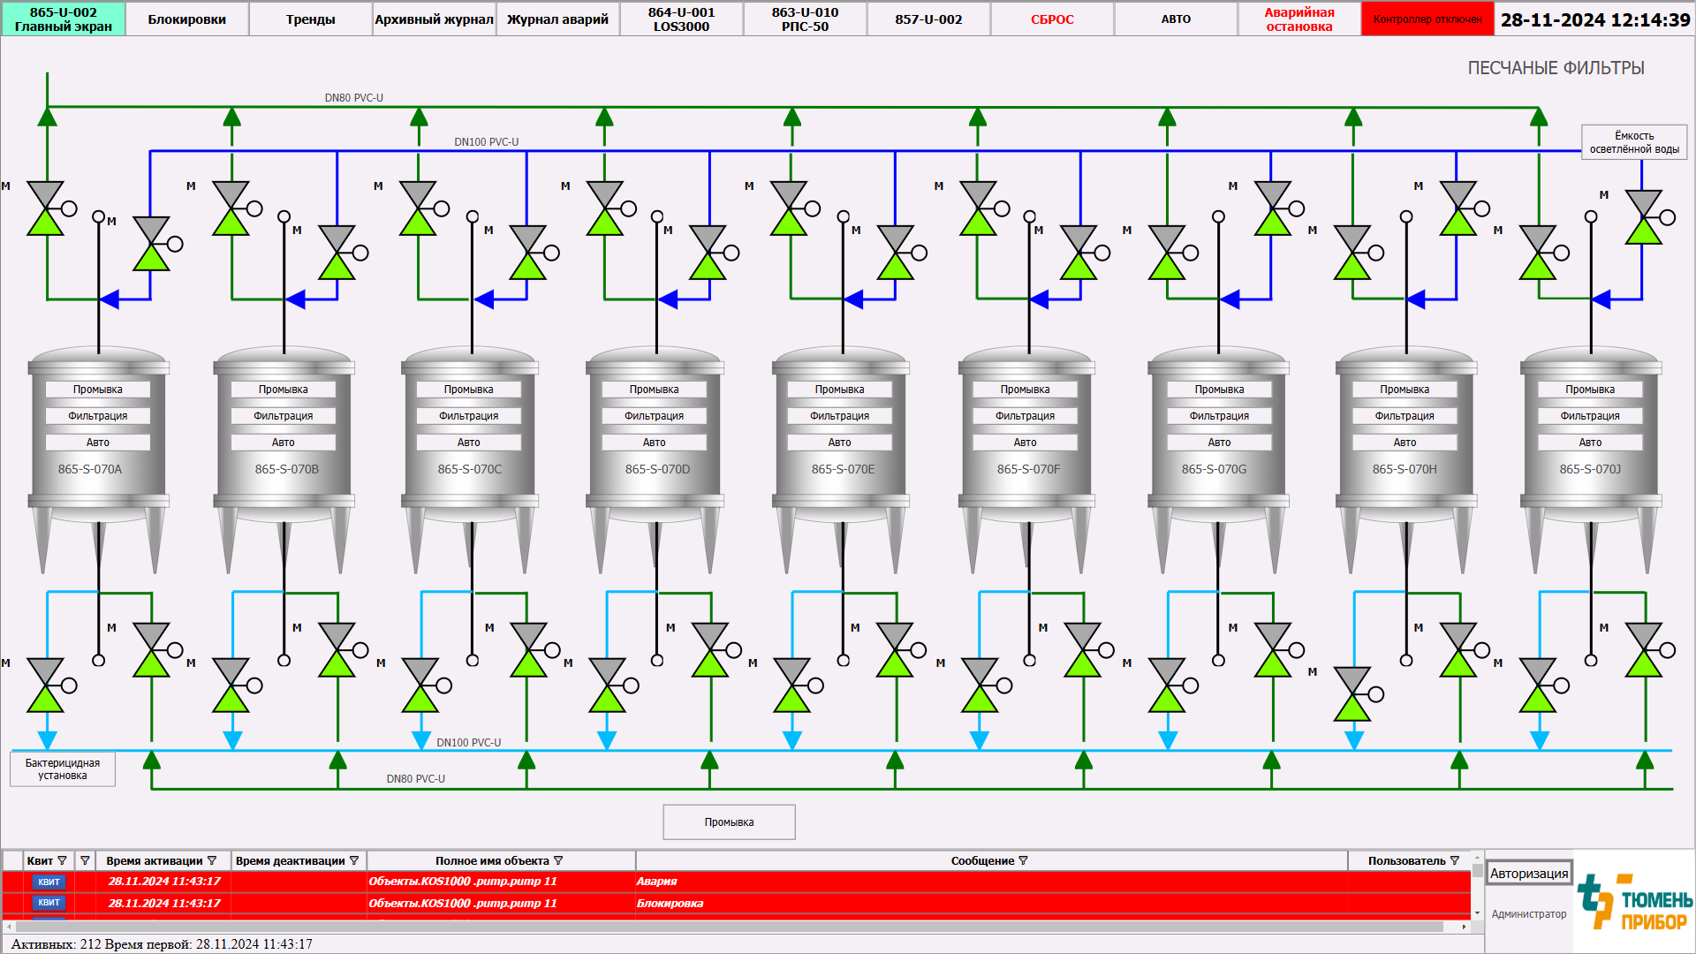
Task: Open the Тренды tab
Action: pos(310,19)
